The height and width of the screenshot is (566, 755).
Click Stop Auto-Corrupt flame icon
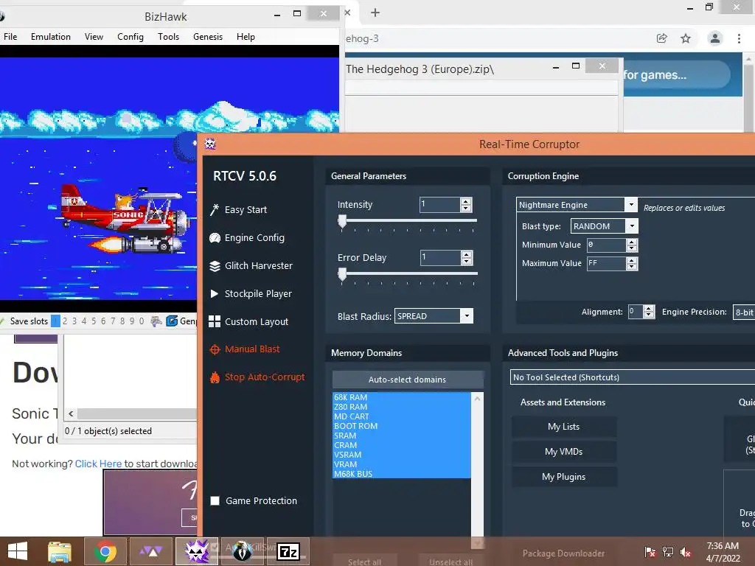click(215, 377)
